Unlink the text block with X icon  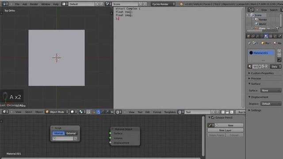[x=217, y=112]
